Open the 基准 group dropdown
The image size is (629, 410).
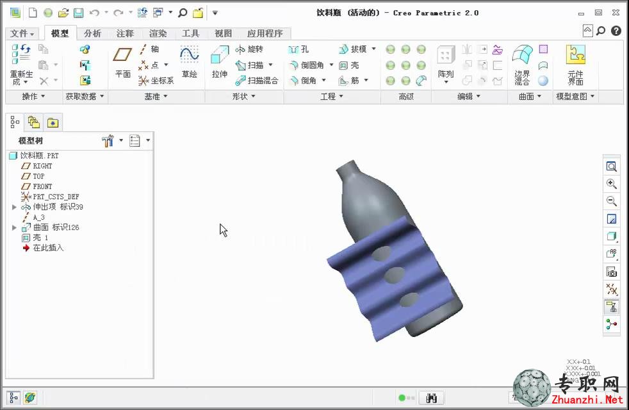pos(156,96)
